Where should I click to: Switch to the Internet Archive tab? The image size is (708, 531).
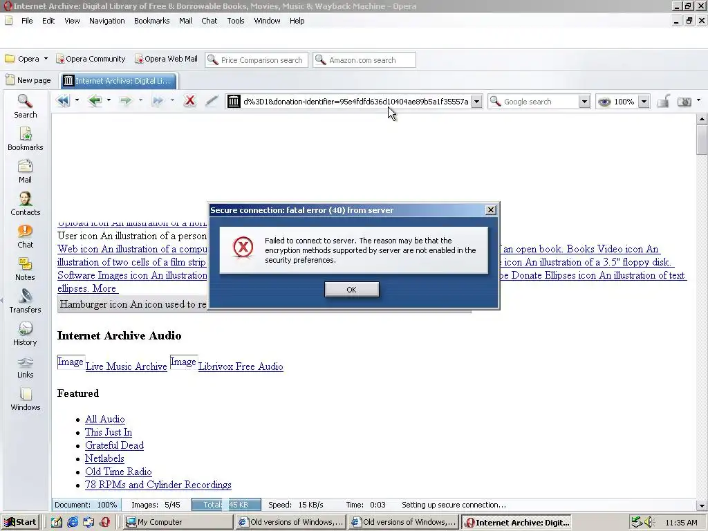118,81
